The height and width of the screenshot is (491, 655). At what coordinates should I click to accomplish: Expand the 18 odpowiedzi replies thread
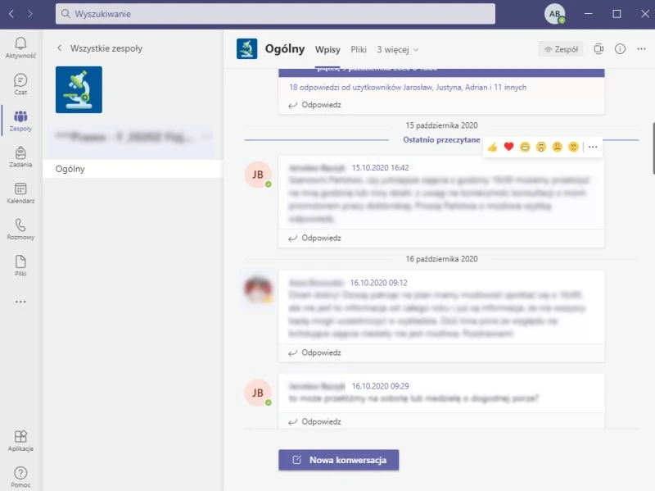[407, 87]
